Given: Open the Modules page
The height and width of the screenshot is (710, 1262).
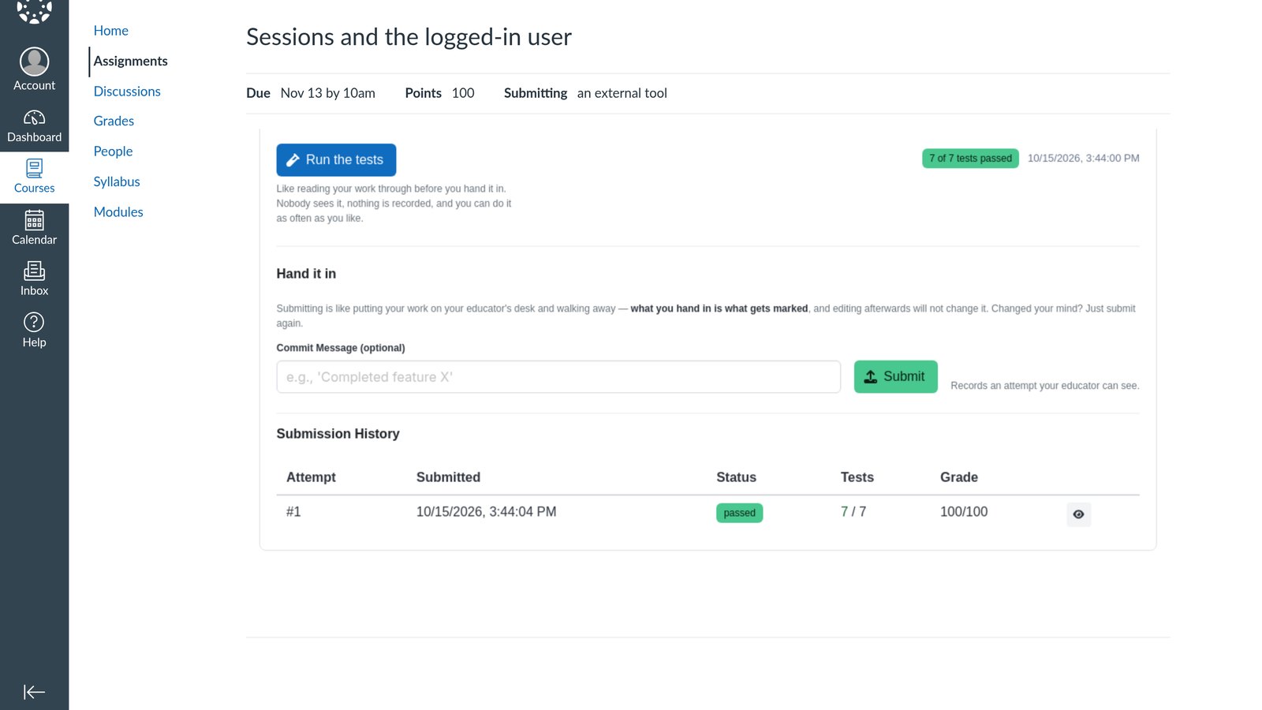Looking at the screenshot, I should (x=118, y=212).
